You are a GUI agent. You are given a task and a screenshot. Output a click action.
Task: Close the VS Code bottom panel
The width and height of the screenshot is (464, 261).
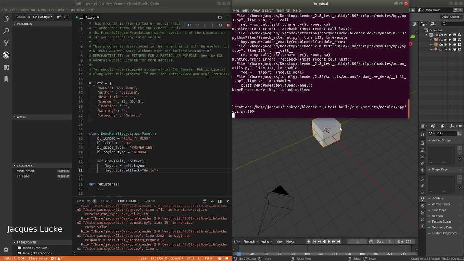coord(227,201)
